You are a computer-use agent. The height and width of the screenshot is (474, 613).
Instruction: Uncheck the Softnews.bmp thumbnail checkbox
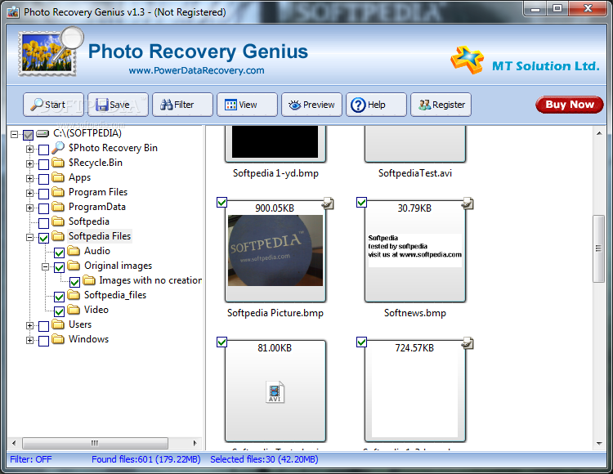[361, 203]
